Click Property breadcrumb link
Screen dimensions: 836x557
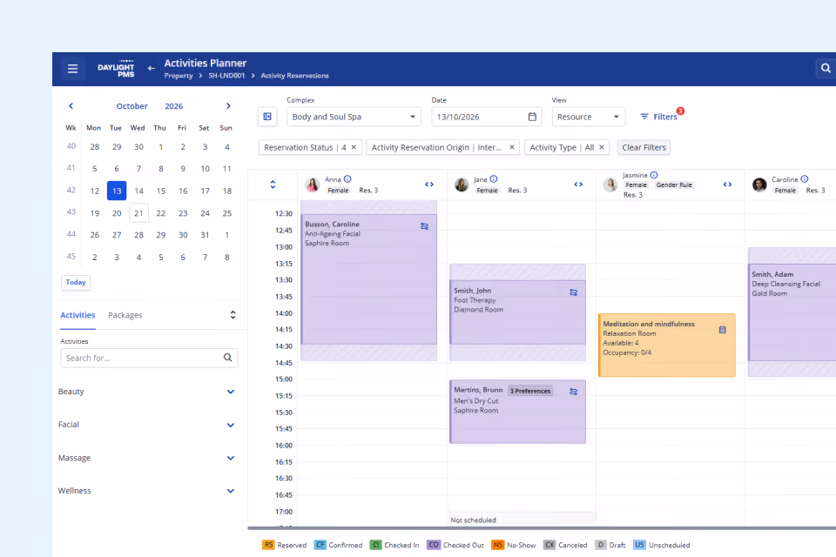point(179,76)
